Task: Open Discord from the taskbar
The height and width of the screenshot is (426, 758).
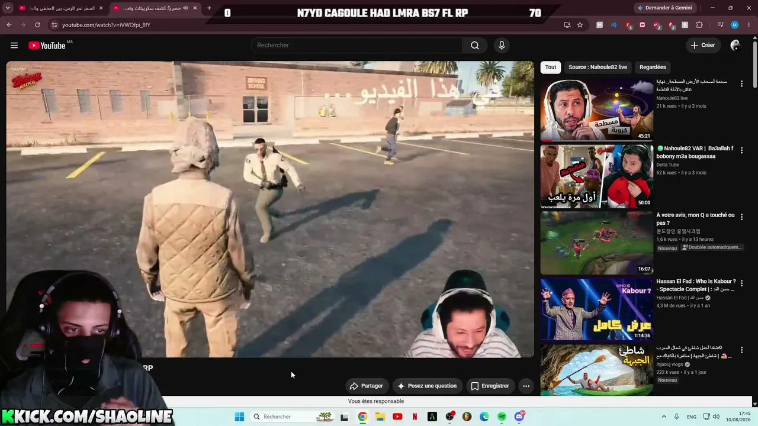Action: pyautogui.click(x=519, y=417)
